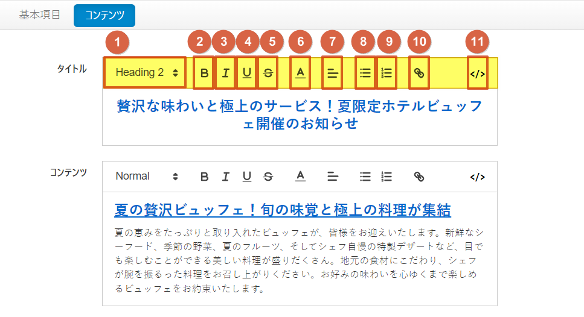Open HTML source view in title toolbar
This screenshot has width=584, height=317.
[478, 73]
